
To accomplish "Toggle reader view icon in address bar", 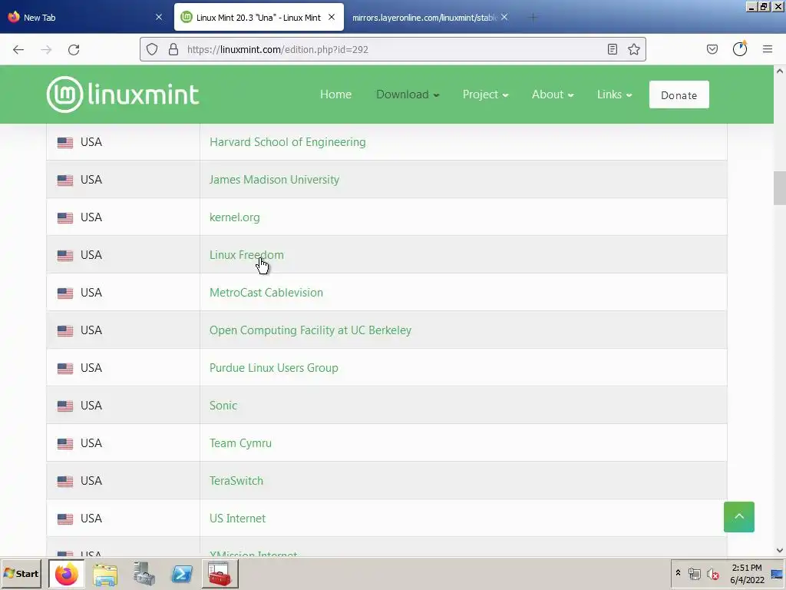I will coord(612,49).
